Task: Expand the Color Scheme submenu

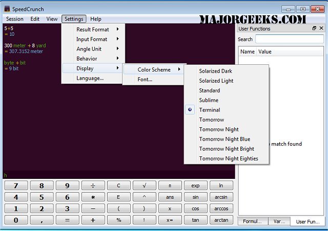Action: [x=154, y=70]
